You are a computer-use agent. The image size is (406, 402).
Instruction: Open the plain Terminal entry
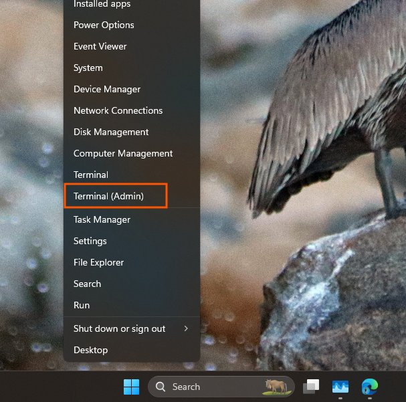click(x=132, y=175)
